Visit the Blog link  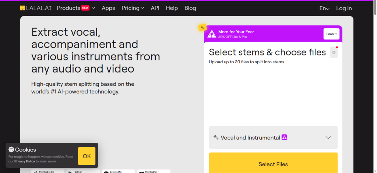tap(190, 8)
